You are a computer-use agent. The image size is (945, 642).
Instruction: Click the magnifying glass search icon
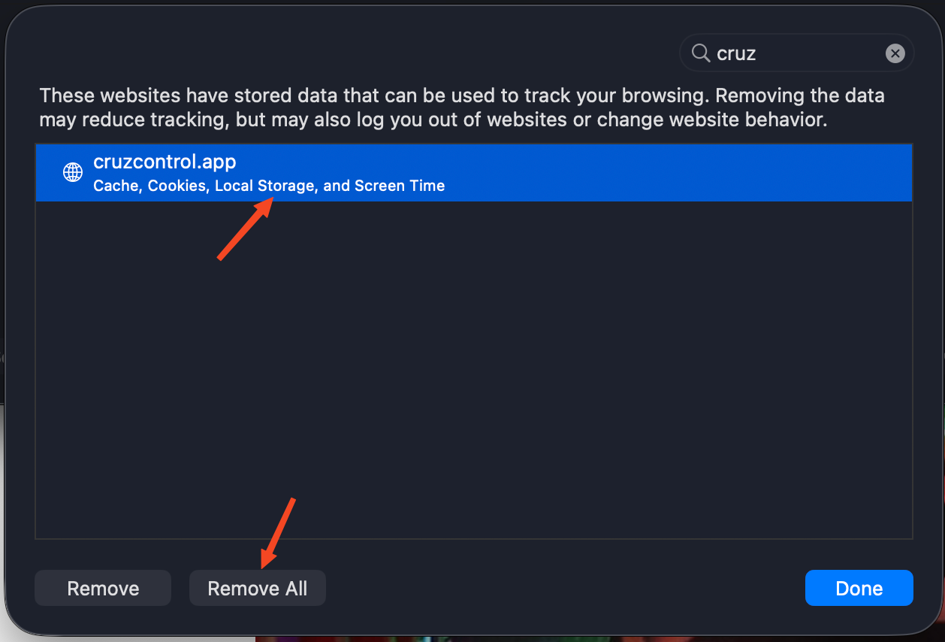pos(700,53)
